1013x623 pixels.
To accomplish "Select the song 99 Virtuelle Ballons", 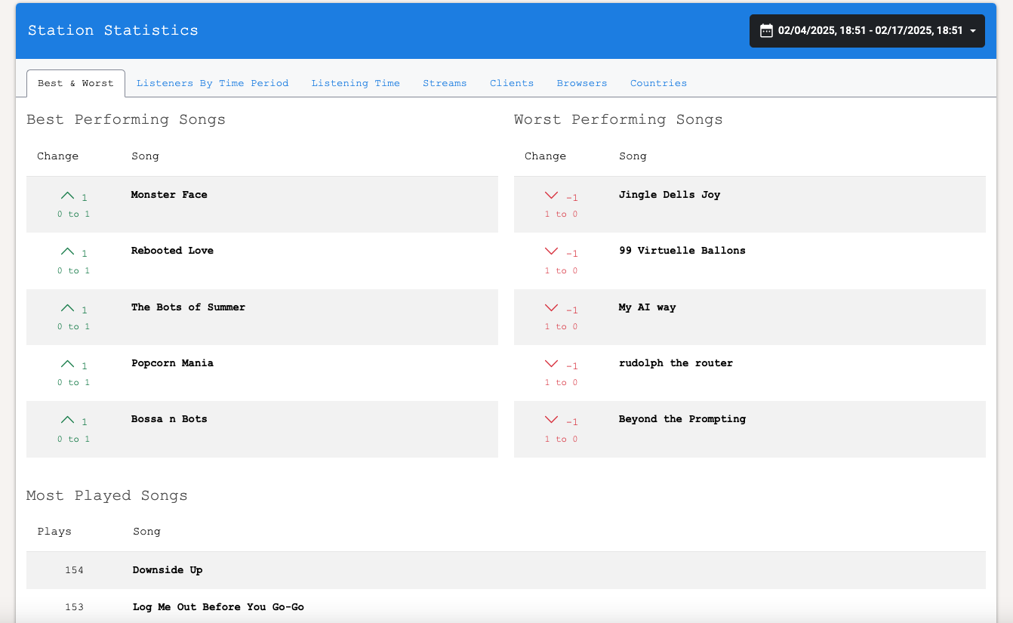I will (x=682, y=251).
